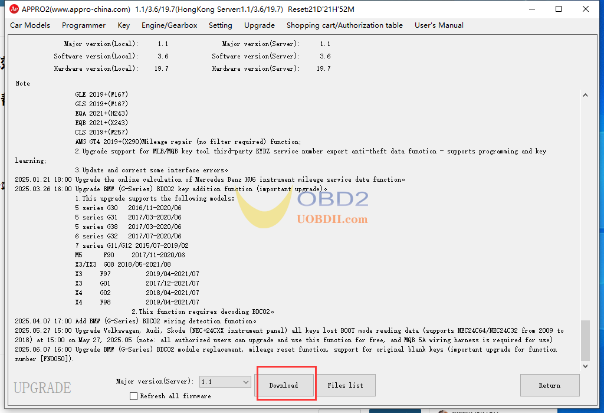Screen dimensions: 604x413
Task: Click the notes scrollbar up arrow
Action: tap(585, 95)
